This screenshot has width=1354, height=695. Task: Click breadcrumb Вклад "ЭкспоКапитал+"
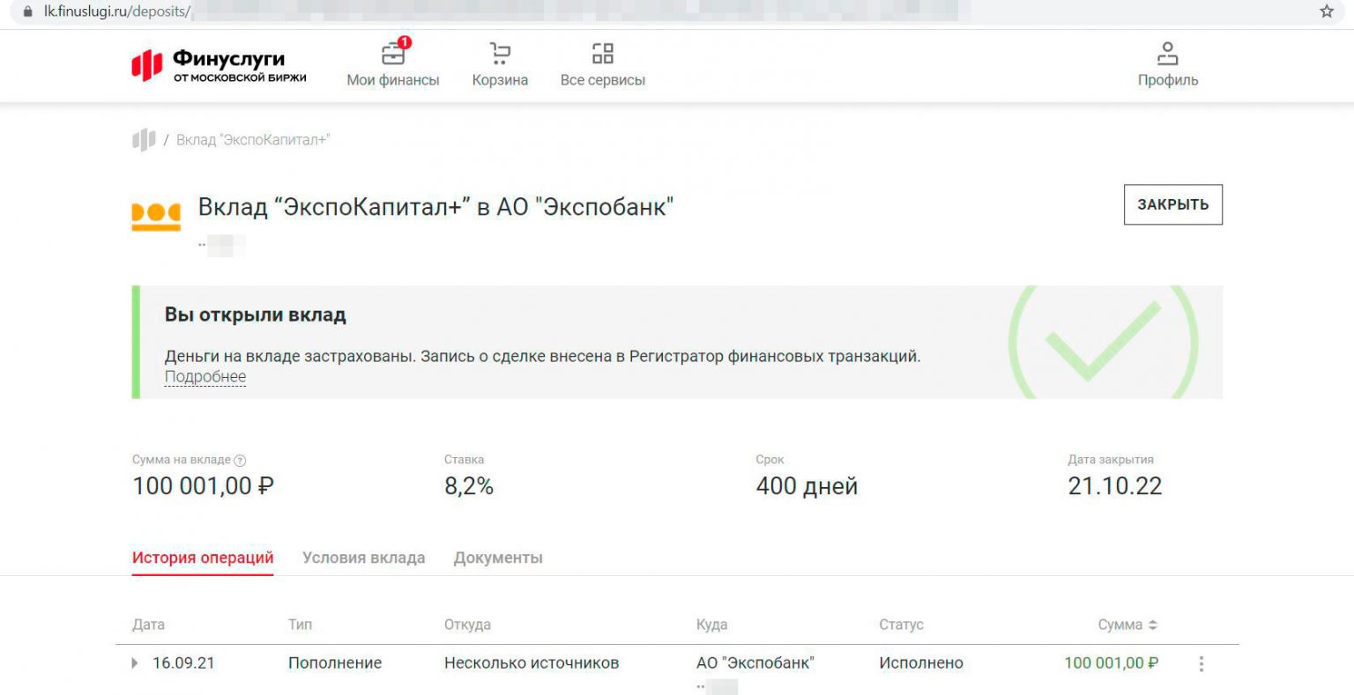coord(253,140)
